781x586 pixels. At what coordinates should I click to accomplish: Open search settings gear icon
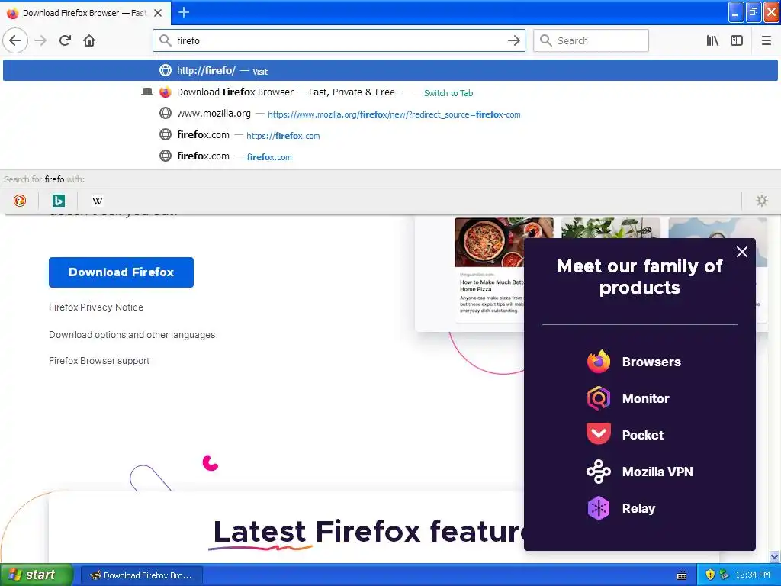(762, 201)
